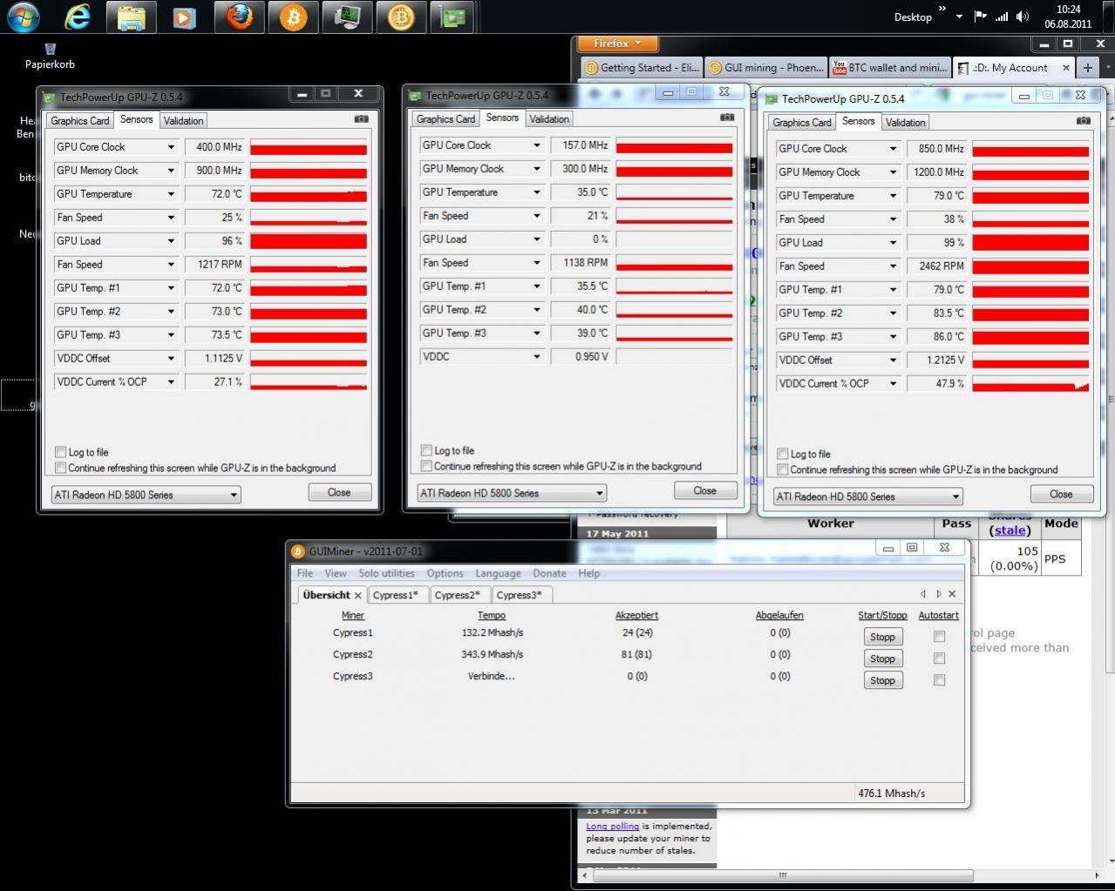Show hidden taskbar toolbar chevron near Desktop
This screenshot has height=891, width=1115.
click(x=942, y=10)
